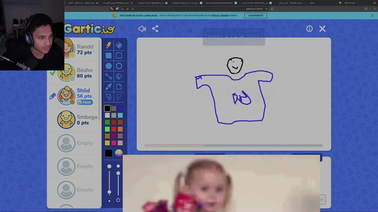Open the rainbow custom color wheel

[x=118, y=153]
